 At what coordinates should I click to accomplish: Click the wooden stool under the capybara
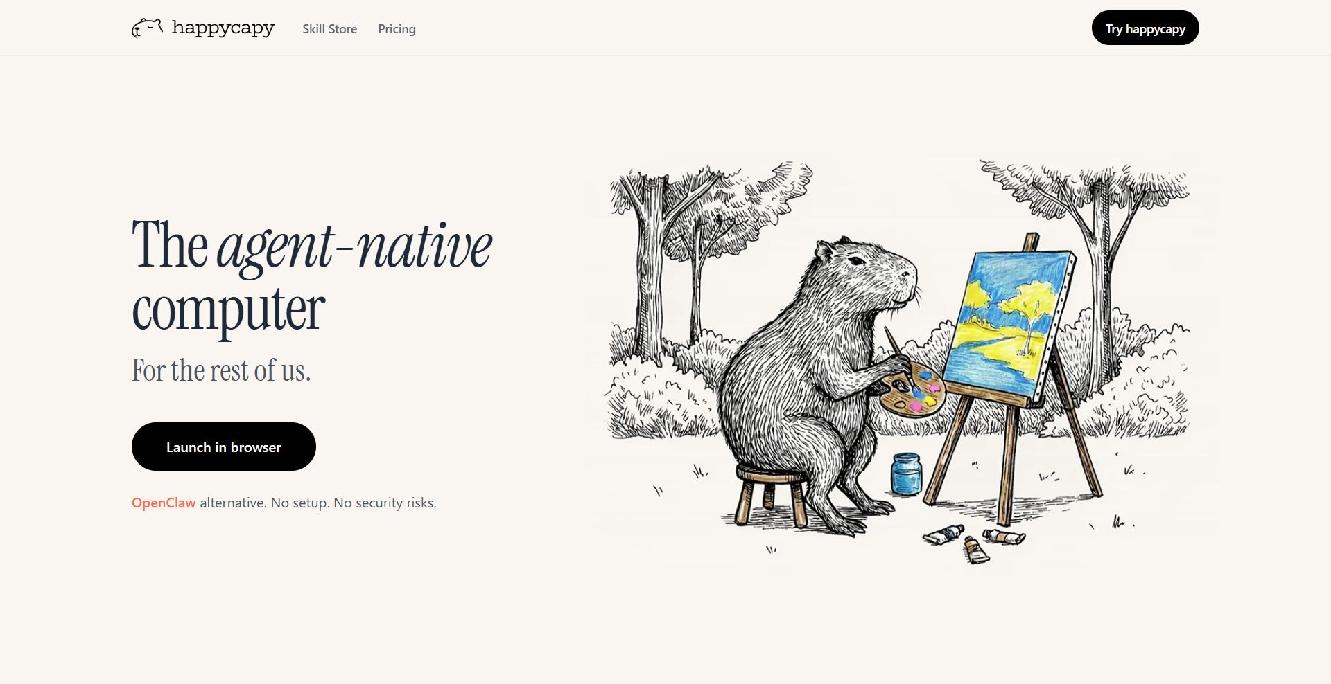[x=771, y=496]
